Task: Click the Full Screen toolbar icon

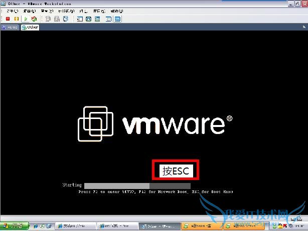Action: (97, 19)
